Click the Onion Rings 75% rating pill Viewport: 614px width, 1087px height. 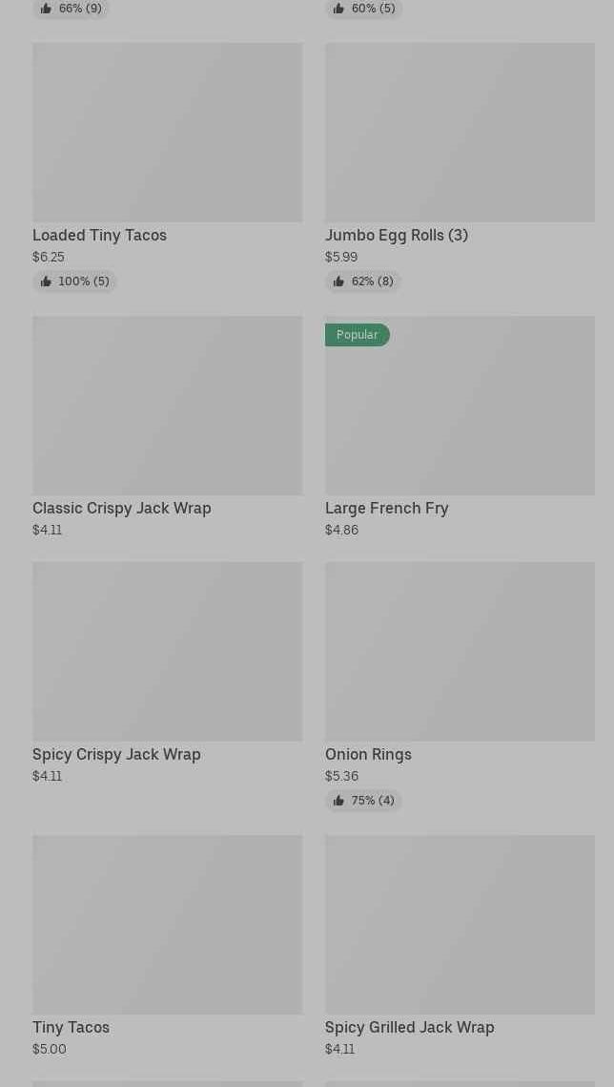point(363,801)
